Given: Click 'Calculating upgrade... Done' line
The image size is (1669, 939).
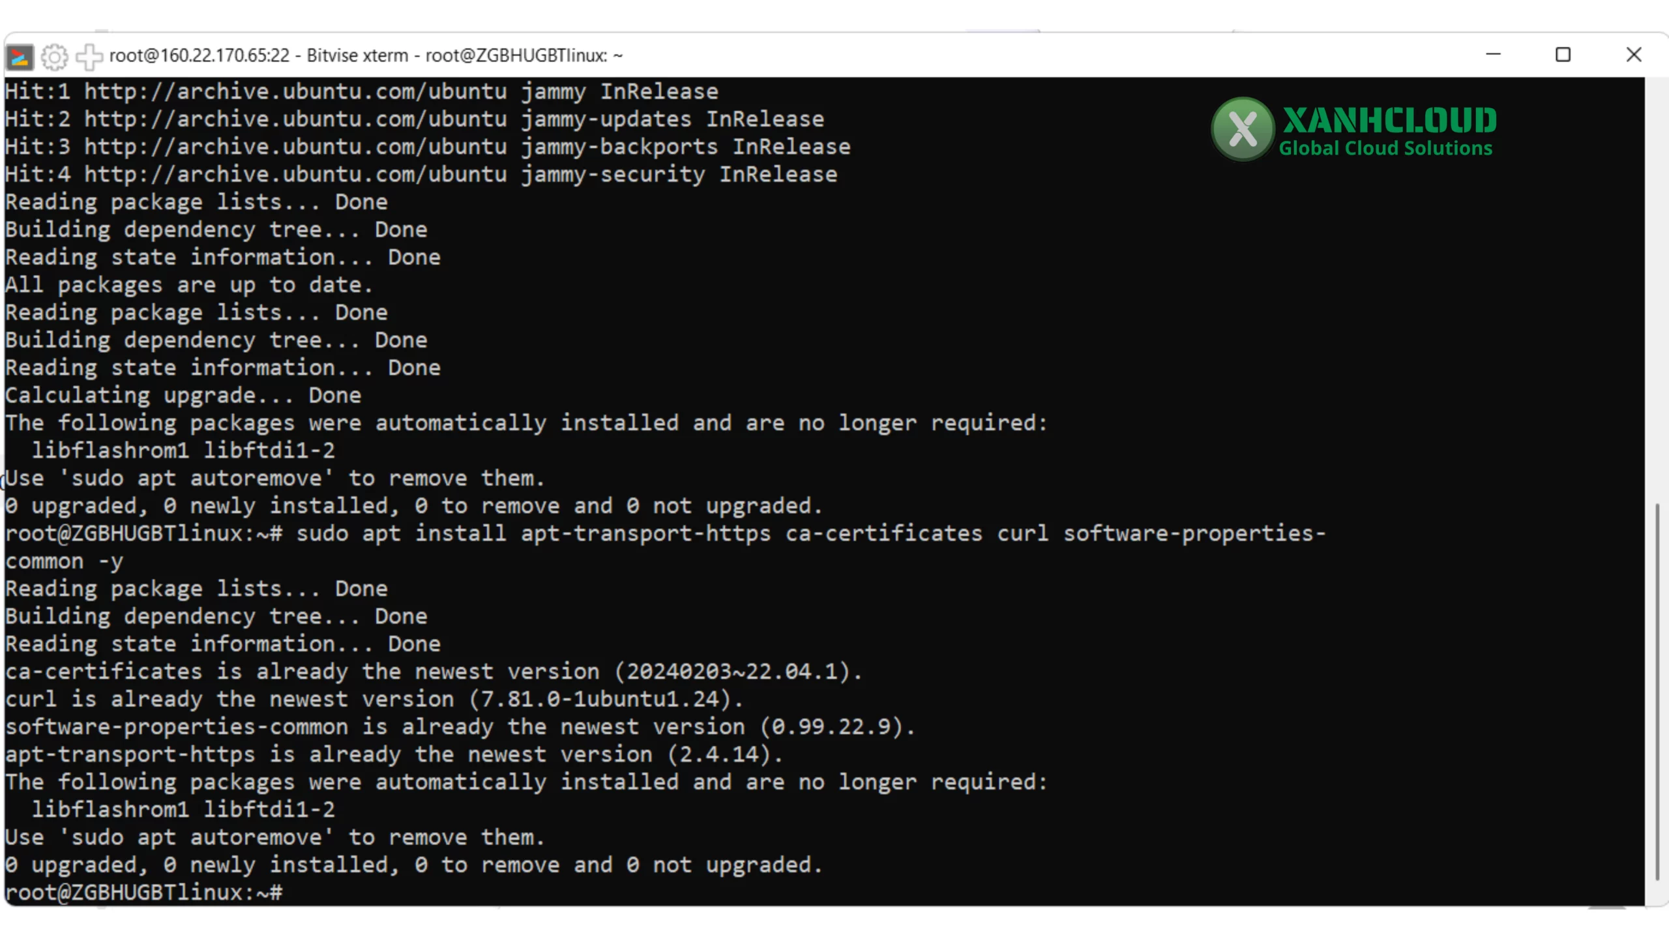Looking at the screenshot, I should click(183, 395).
